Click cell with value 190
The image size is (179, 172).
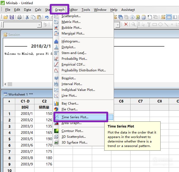coord(44,139)
